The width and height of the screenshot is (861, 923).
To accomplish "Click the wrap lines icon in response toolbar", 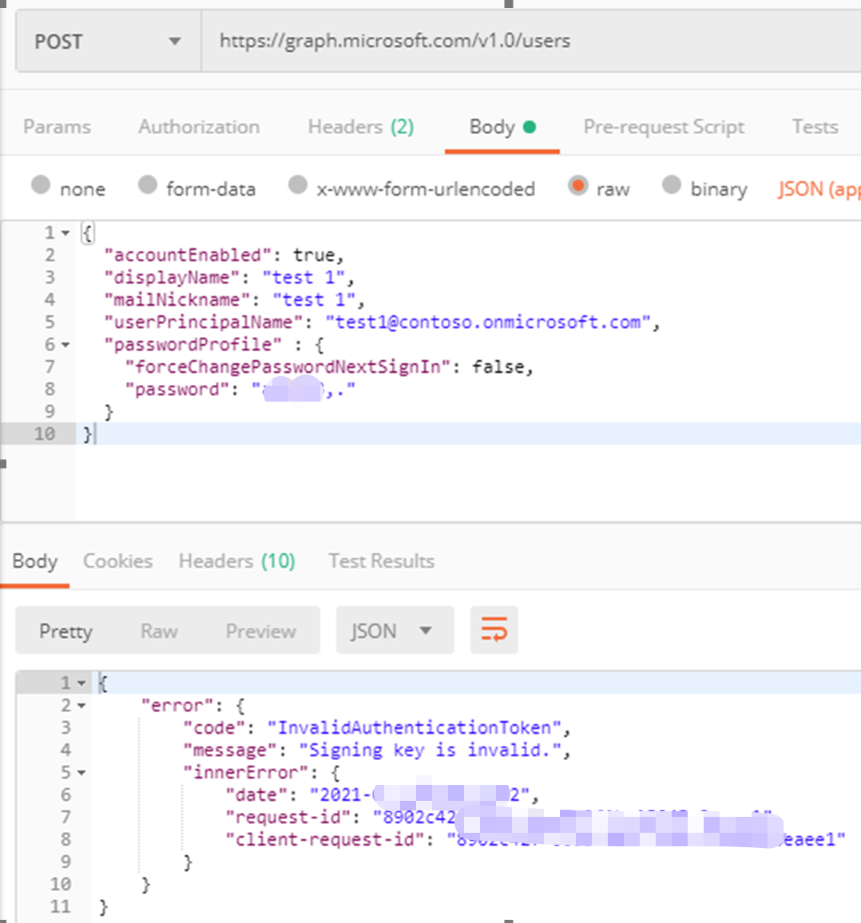I will coord(494,631).
